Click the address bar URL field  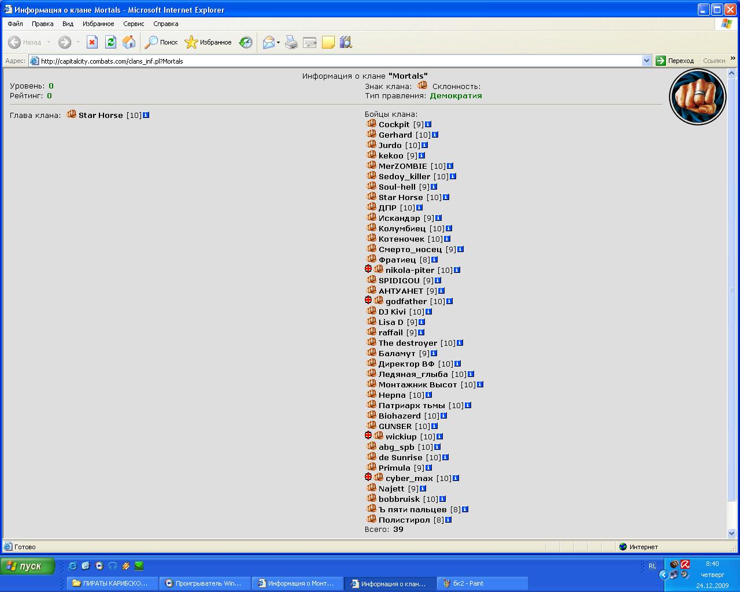pos(340,61)
